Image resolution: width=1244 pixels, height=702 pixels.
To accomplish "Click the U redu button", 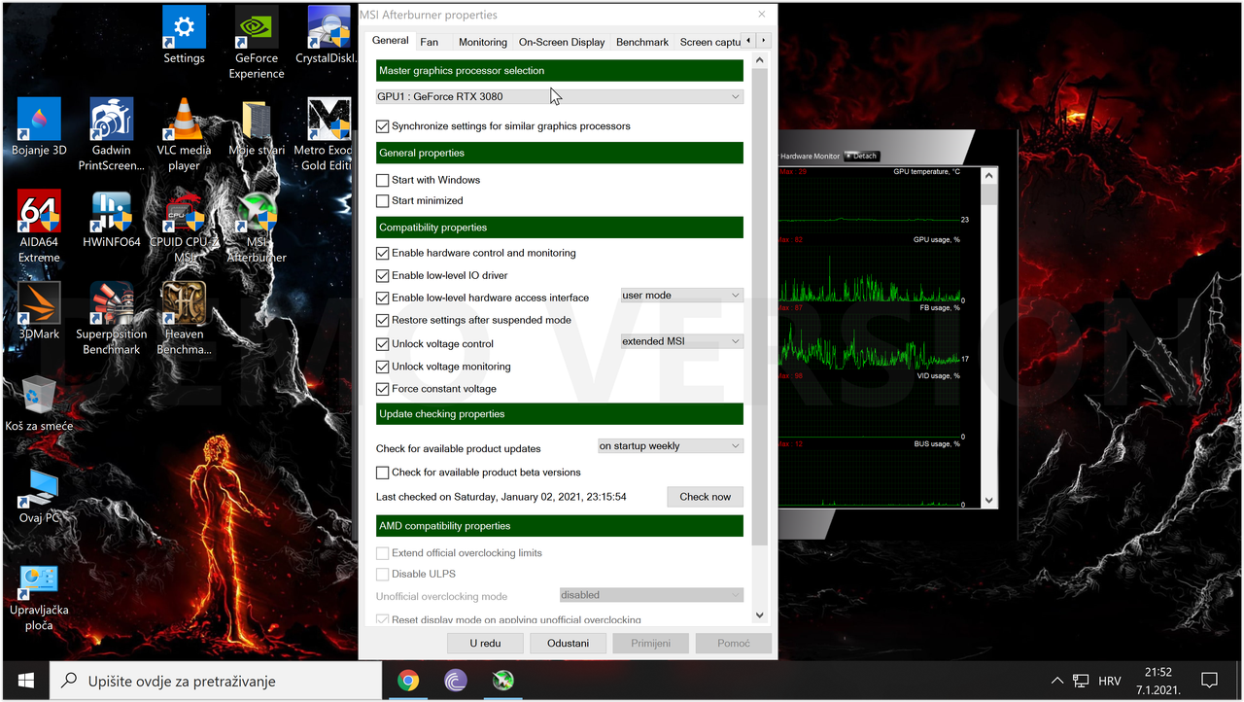I will pyautogui.click(x=485, y=643).
